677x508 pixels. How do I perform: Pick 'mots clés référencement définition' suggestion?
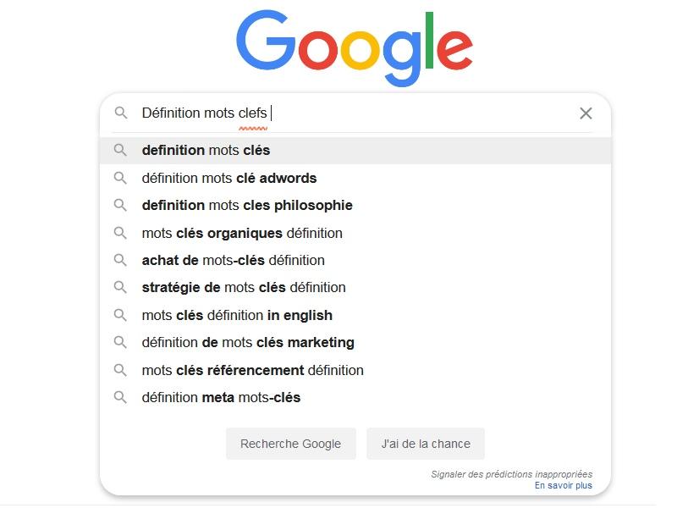coord(355,370)
